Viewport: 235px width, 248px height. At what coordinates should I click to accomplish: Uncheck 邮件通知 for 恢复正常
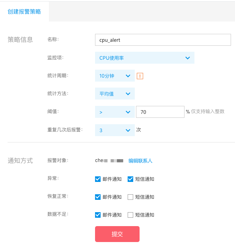pos(98,197)
